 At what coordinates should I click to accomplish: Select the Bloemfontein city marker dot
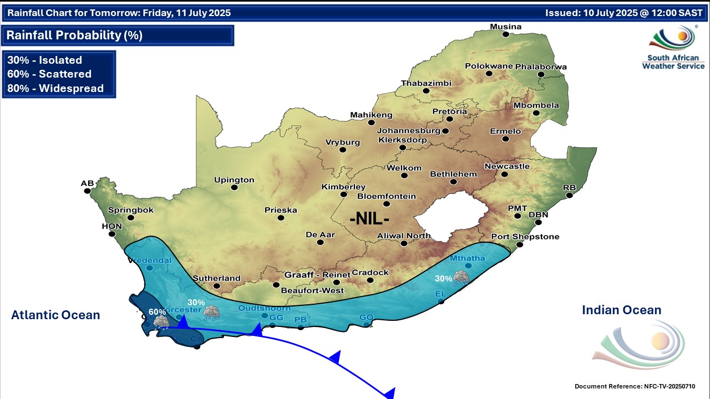click(x=387, y=204)
